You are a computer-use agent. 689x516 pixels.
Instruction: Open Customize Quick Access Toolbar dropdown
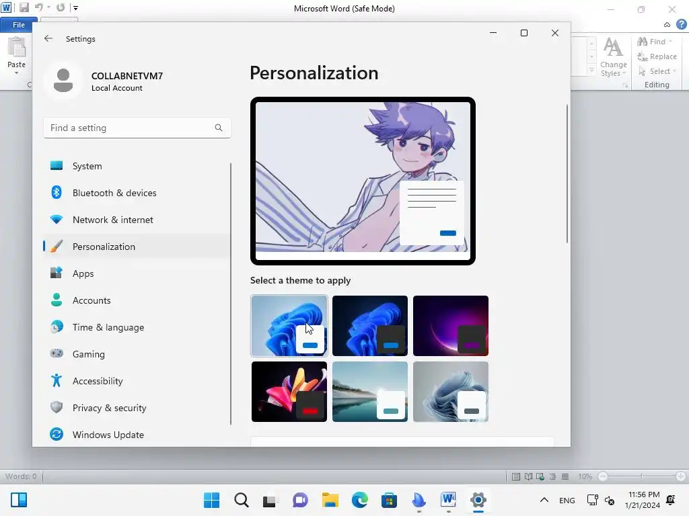tap(75, 8)
